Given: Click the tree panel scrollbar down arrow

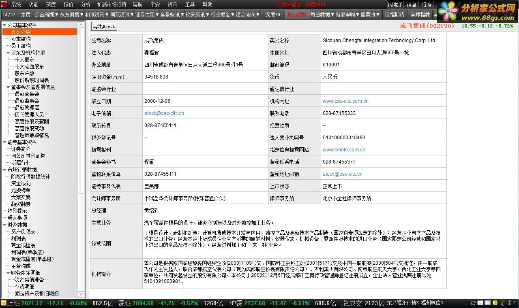Looking at the screenshot, I should [x=81, y=294].
